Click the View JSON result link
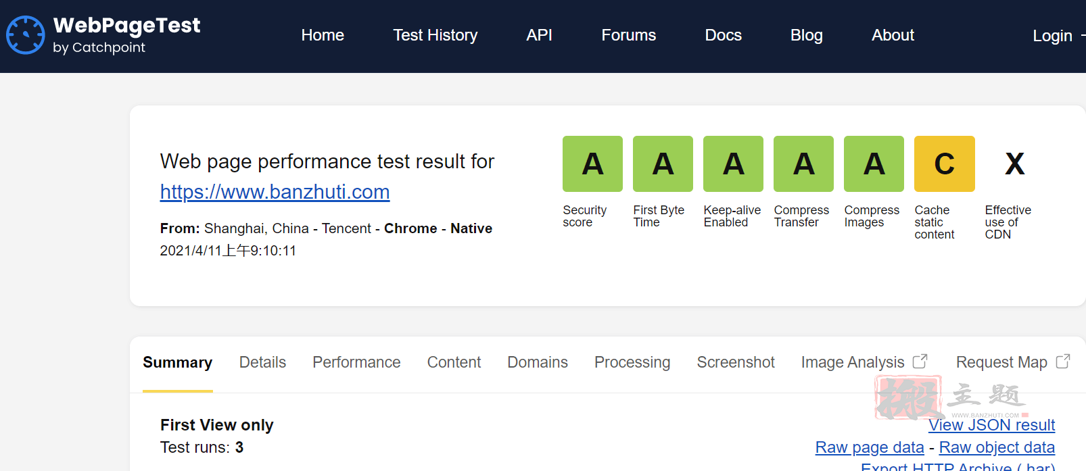1086x471 pixels. [991, 425]
